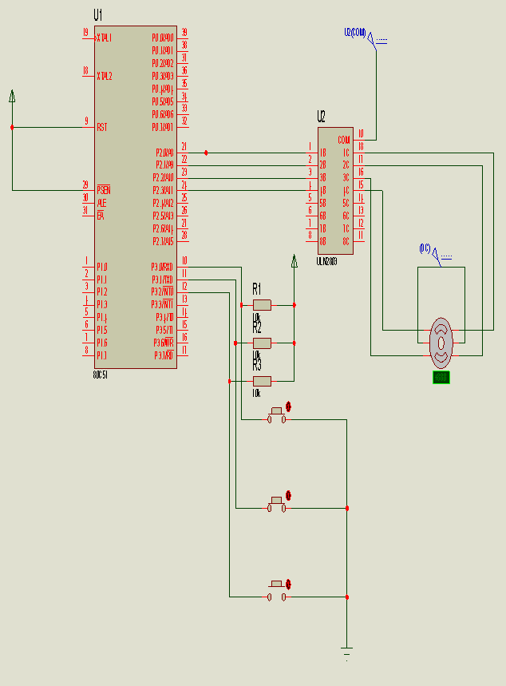Click the R2 reference label
This screenshot has width=506, height=686.
point(257,327)
